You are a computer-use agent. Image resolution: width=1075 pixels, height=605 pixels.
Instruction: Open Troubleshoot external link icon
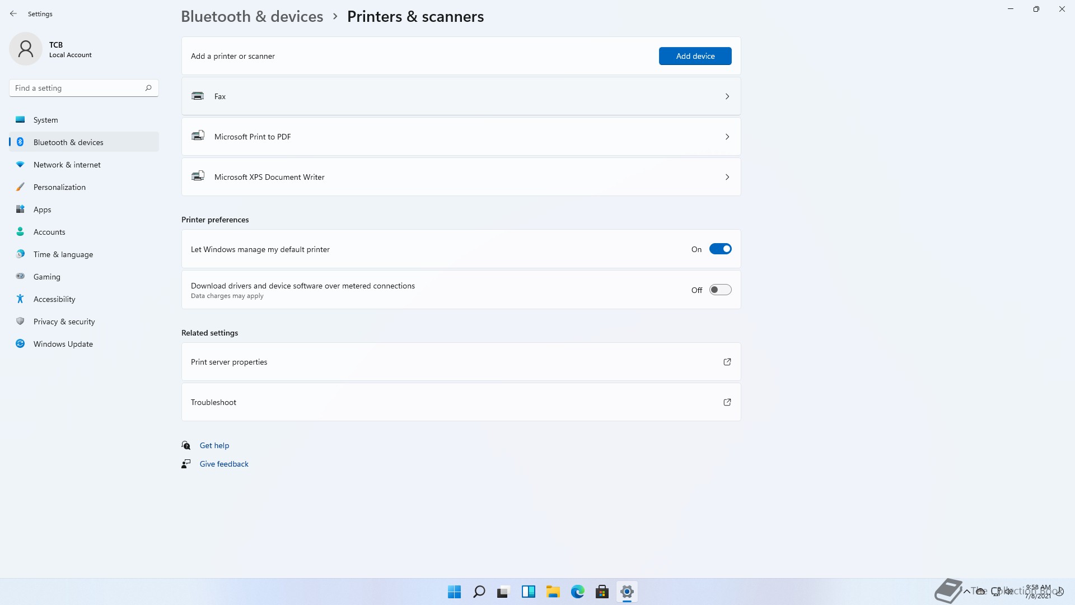727,402
